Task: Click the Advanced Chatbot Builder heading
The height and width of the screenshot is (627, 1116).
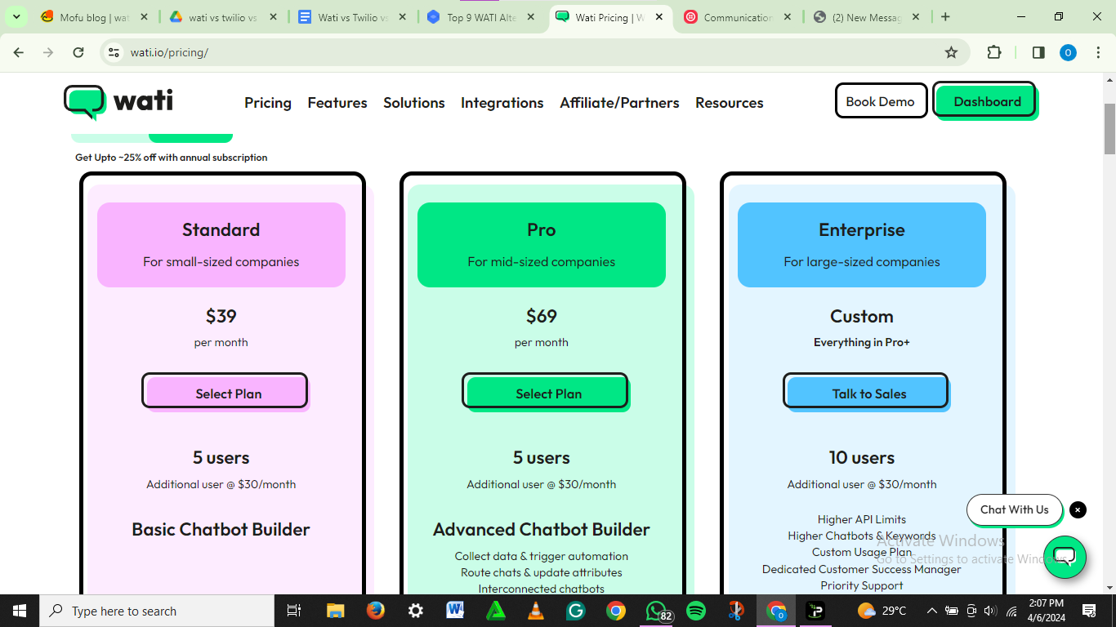Action: coord(542,529)
